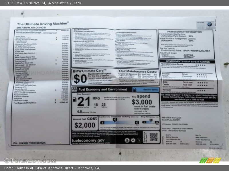
Task: Click the 'Anthracite headliner' line
Action: (x=21, y=96)
